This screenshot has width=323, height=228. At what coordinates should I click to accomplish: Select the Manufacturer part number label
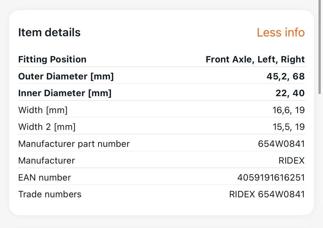[74, 144]
